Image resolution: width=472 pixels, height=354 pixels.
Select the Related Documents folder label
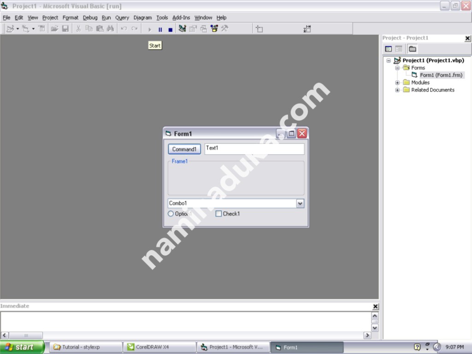click(433, 90)
